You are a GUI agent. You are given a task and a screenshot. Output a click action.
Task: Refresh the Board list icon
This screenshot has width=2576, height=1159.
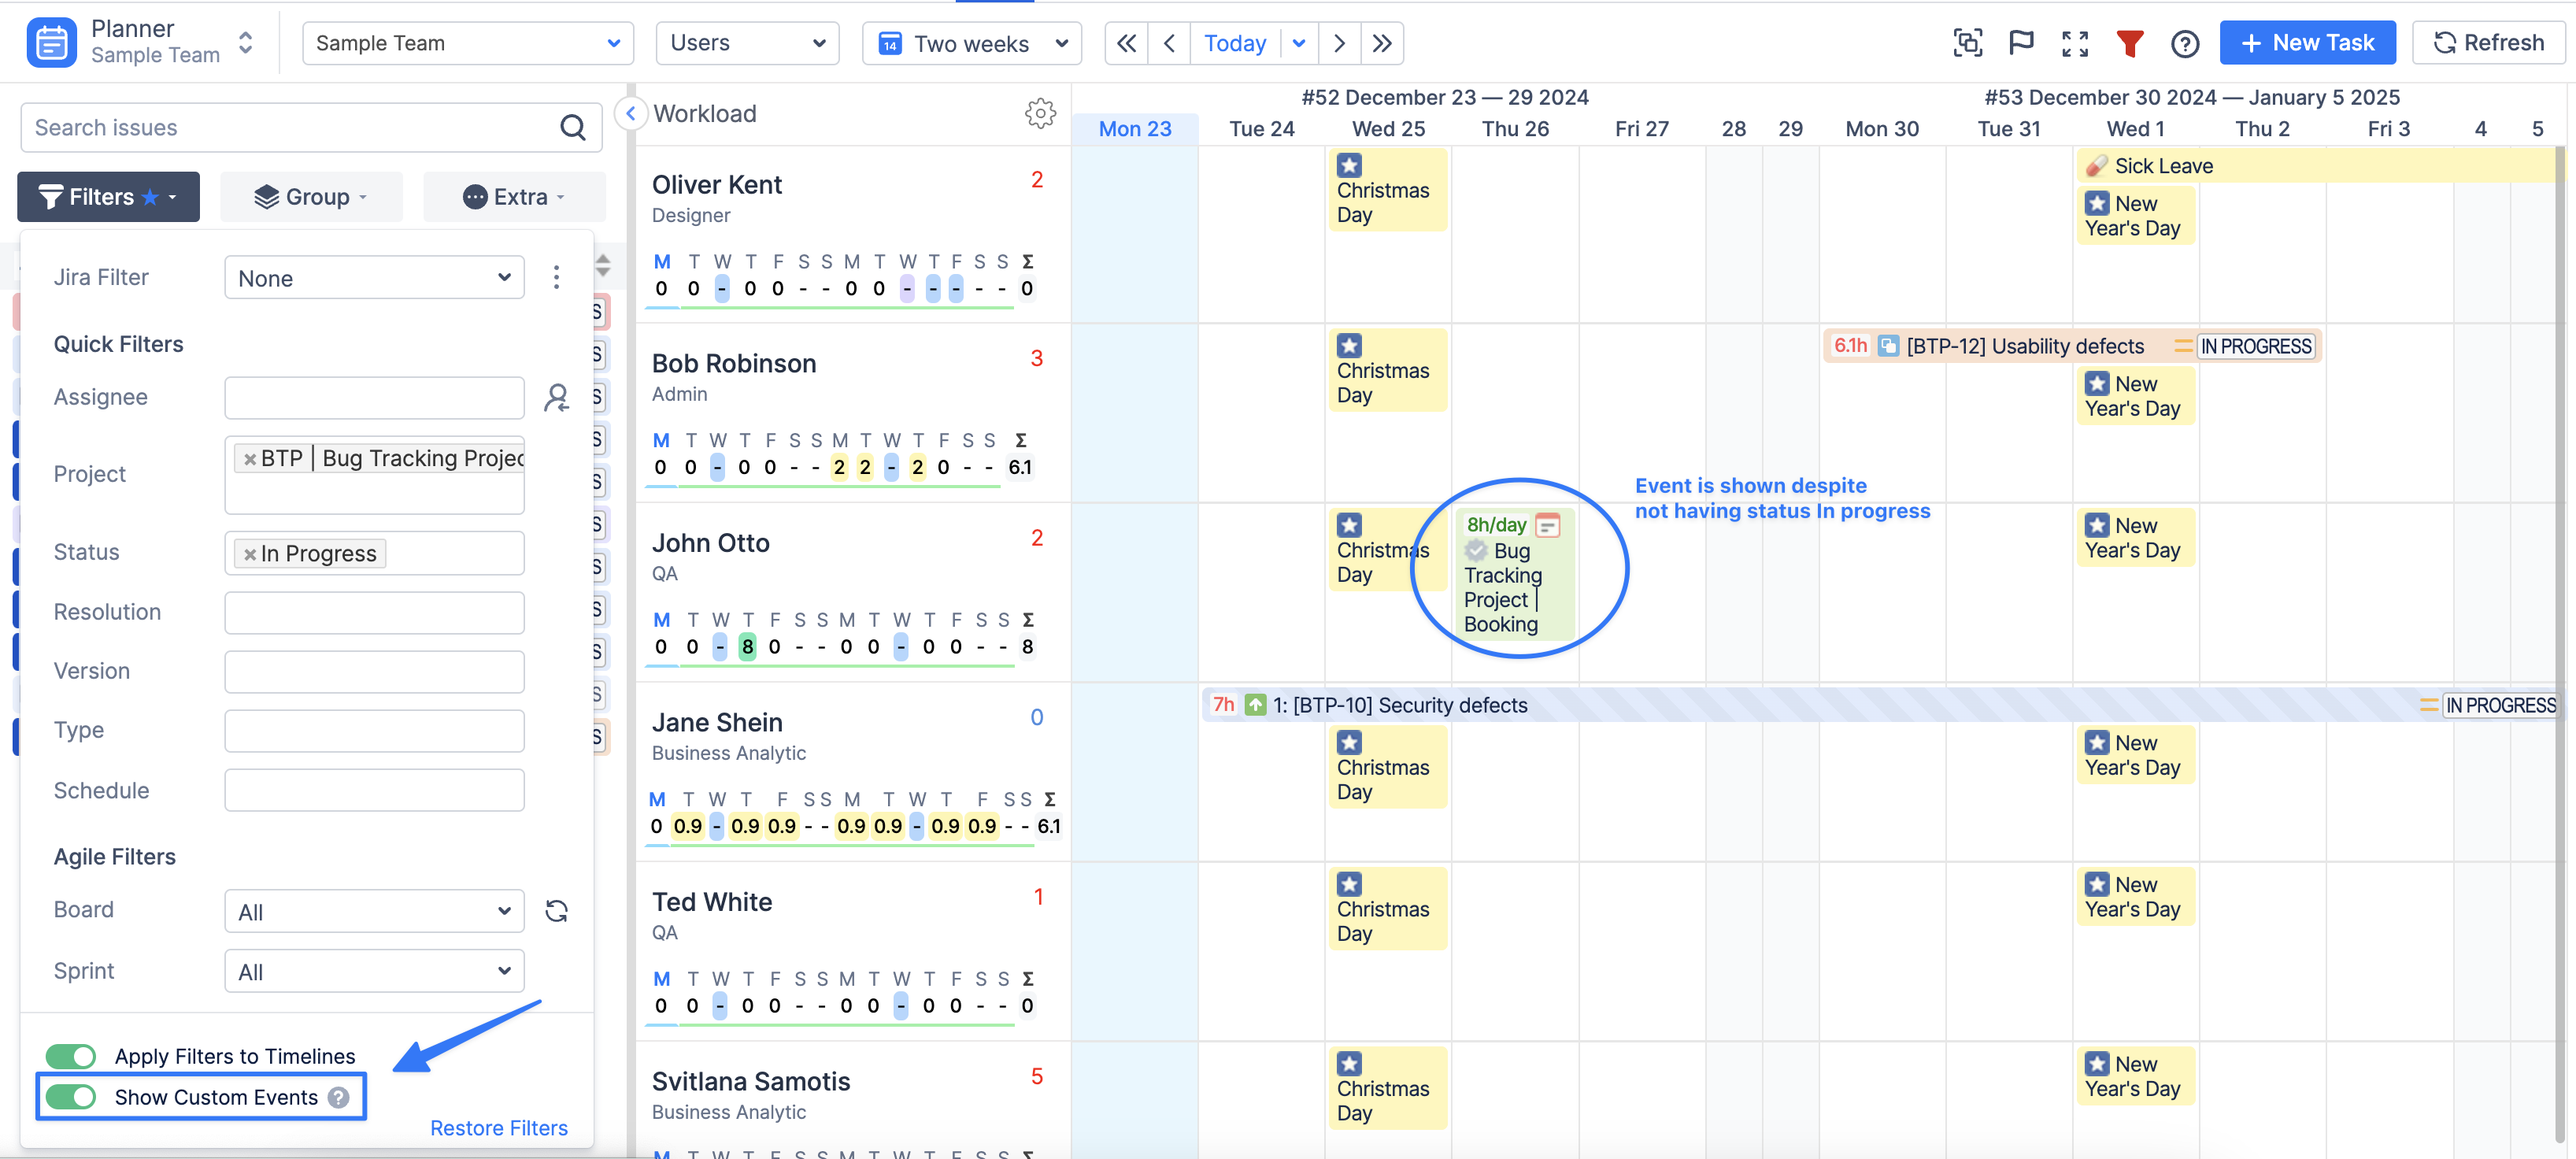pos(557,910)
